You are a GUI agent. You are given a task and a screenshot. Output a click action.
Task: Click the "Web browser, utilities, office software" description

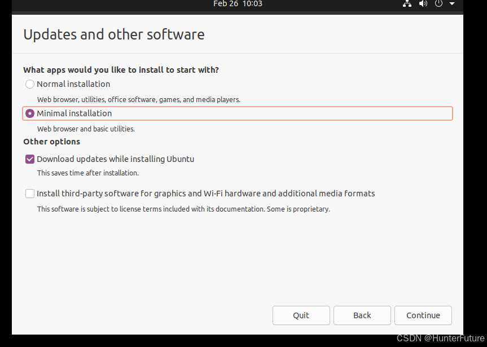point(138,99)
